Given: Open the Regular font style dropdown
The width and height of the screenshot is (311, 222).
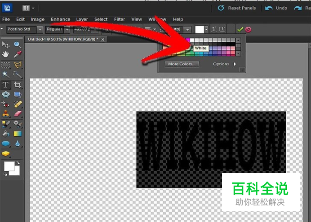Looking at the screenshot, I should [67, 30].
